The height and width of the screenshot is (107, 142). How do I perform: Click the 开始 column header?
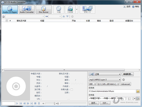[74, 21]
